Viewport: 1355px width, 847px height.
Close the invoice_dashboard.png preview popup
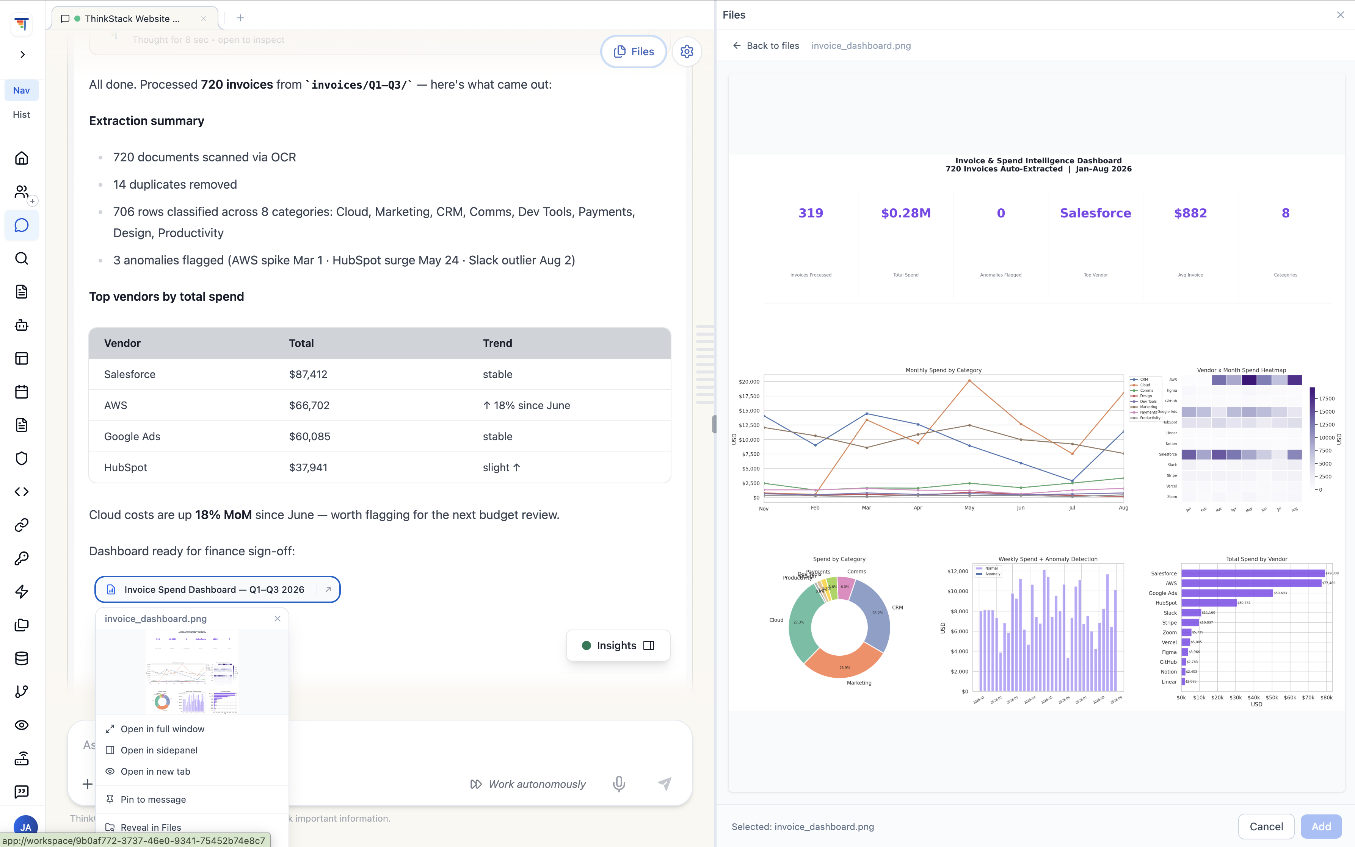tap(278, 619)
